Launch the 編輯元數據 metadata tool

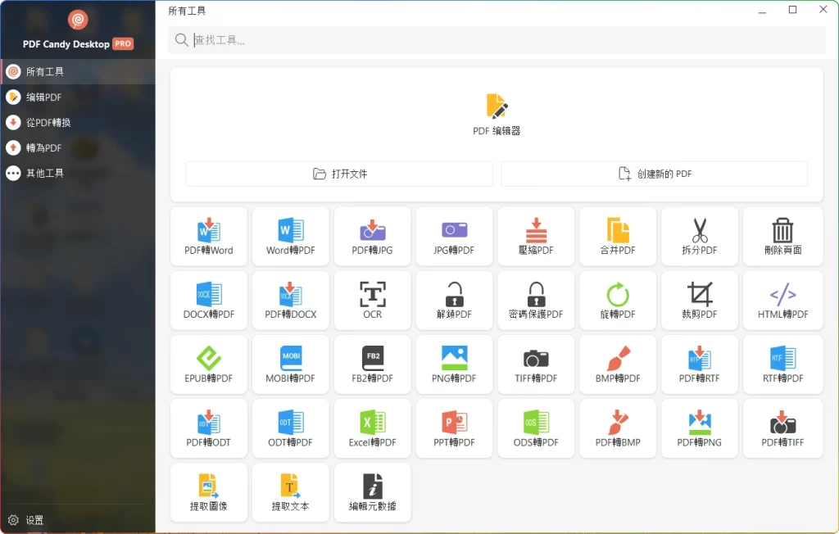(x=373, y=491)
